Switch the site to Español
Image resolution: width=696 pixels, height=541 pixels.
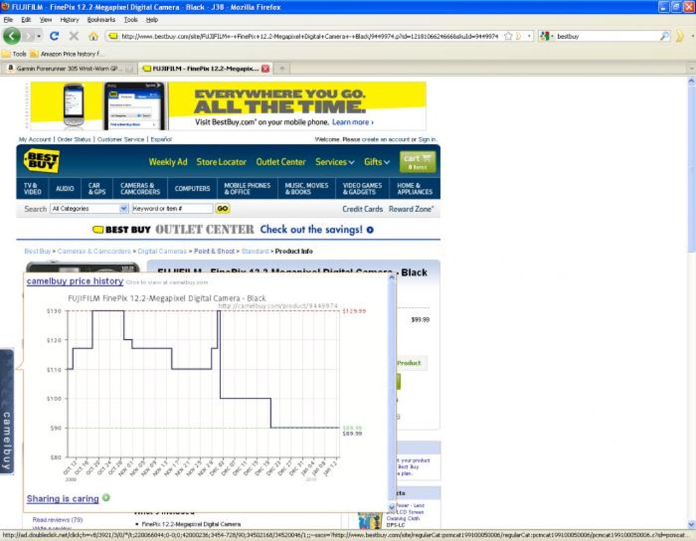click(161, 139)
